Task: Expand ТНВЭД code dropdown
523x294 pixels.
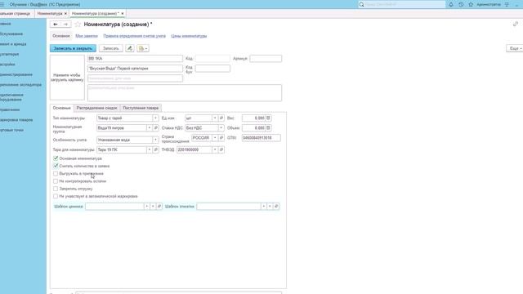Action: click(215, 149)
